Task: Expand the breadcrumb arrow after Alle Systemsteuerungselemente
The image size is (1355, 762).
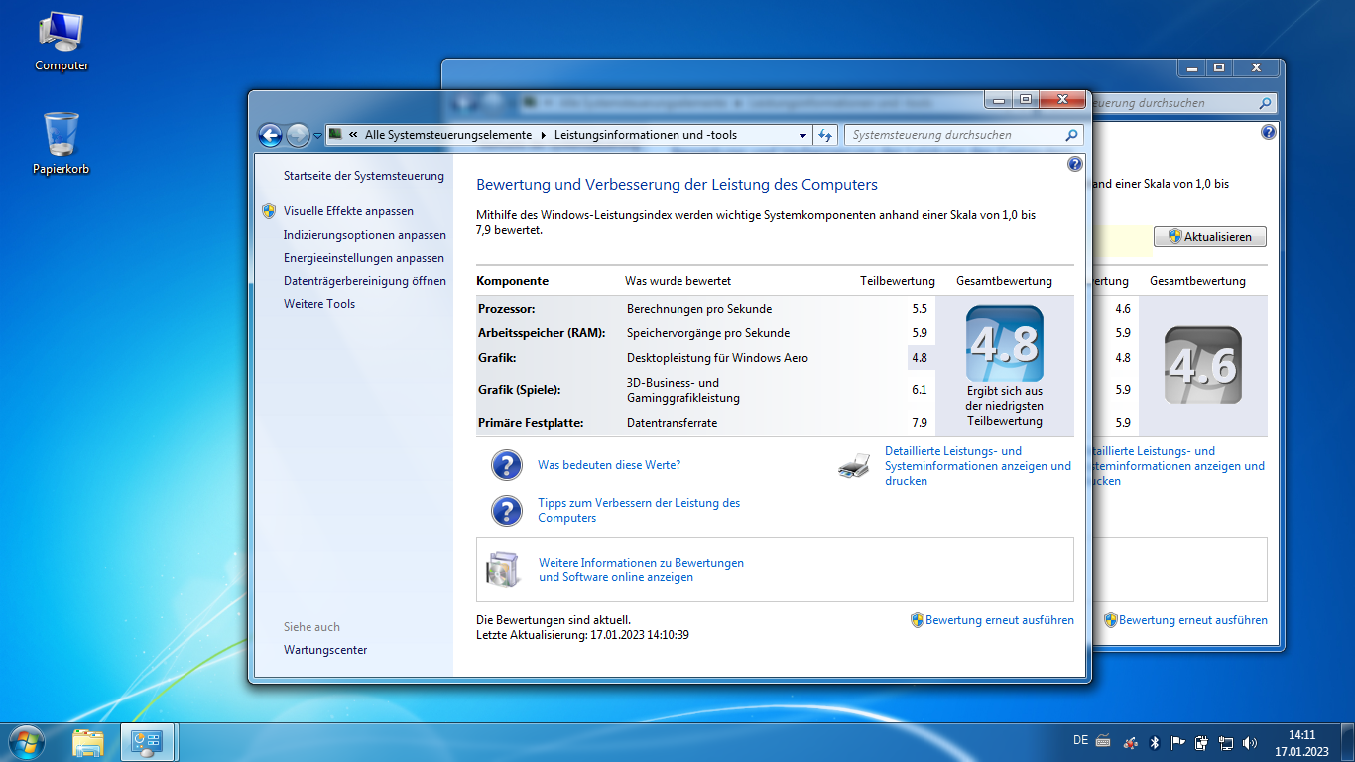Action: click(x=544, y=135)
